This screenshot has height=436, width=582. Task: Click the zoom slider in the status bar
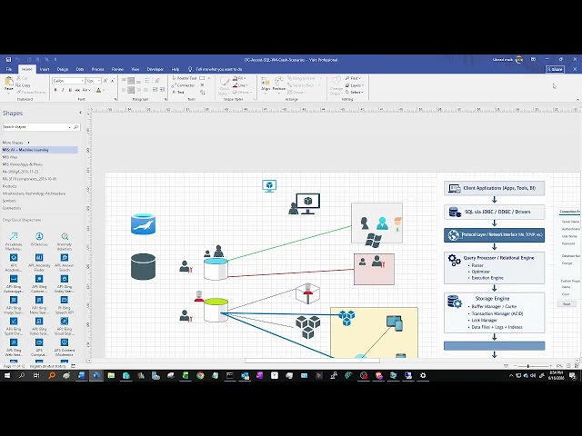[x=528, y=366]
